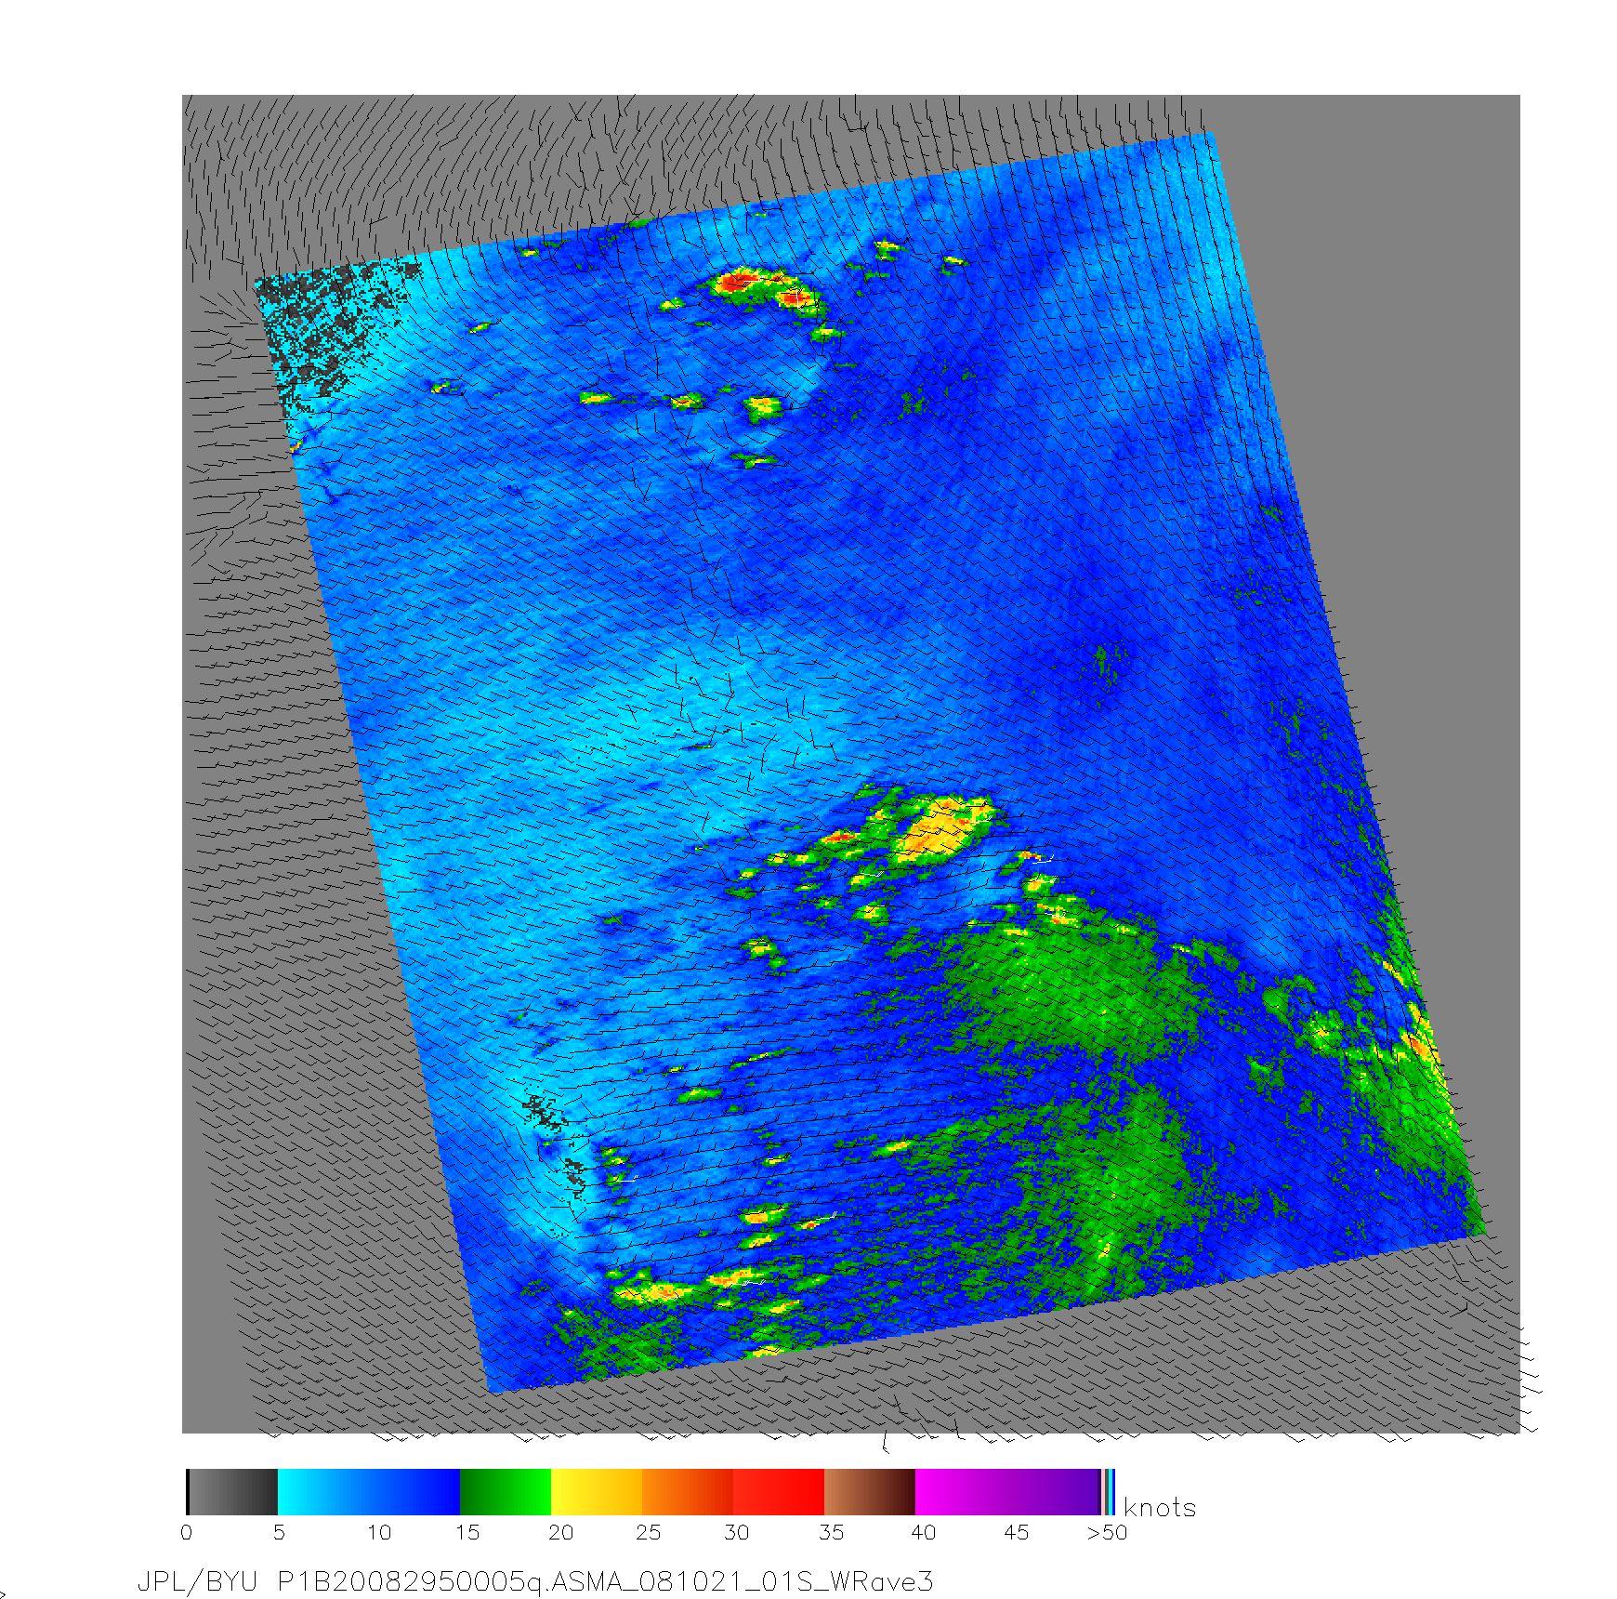Select the yellow 20–25 knots colorbar segment
This screenshot has height=1599, width=1617.
click(x=597, y=1492)
